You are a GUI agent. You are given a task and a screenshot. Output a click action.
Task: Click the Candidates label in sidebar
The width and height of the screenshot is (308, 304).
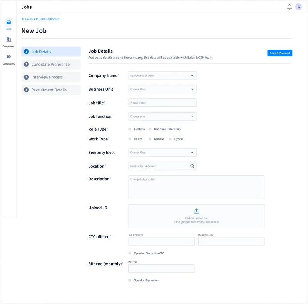pyautogui.click(x=8, y=63)
